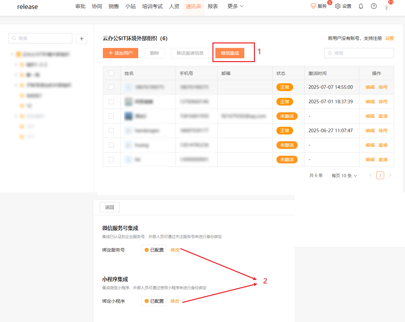405x322 pixels.
Task: Go to next page arrow
Action: click(390, 176)
